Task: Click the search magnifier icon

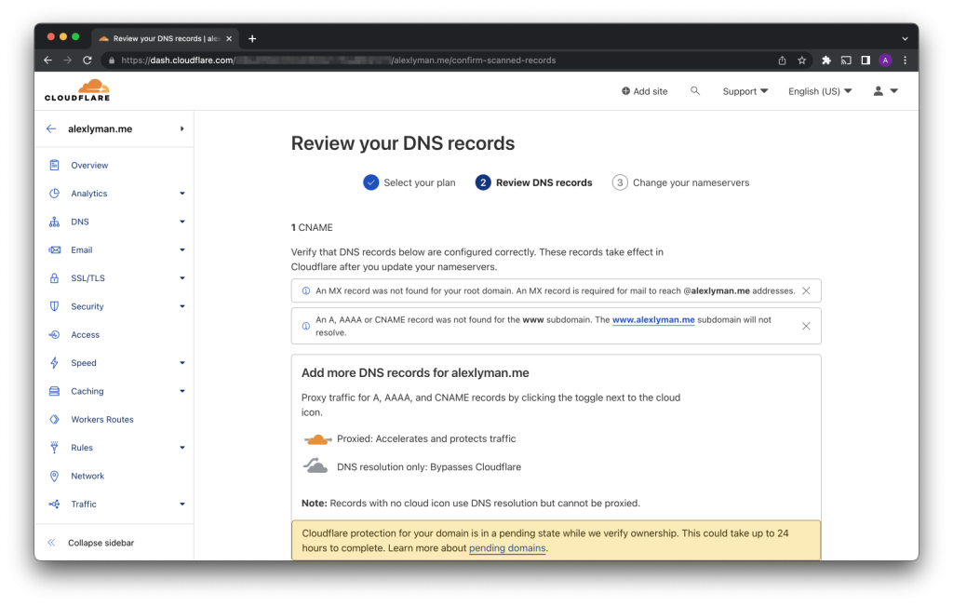Action: pos(695,91)
